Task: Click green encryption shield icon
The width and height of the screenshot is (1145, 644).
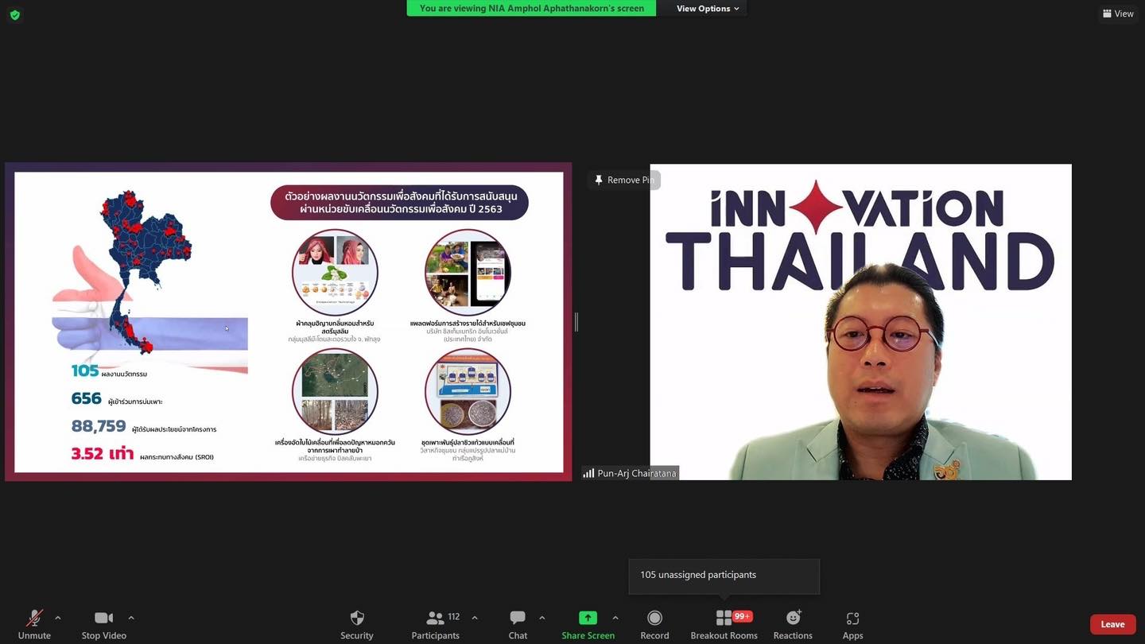Action: click(14, 14)
